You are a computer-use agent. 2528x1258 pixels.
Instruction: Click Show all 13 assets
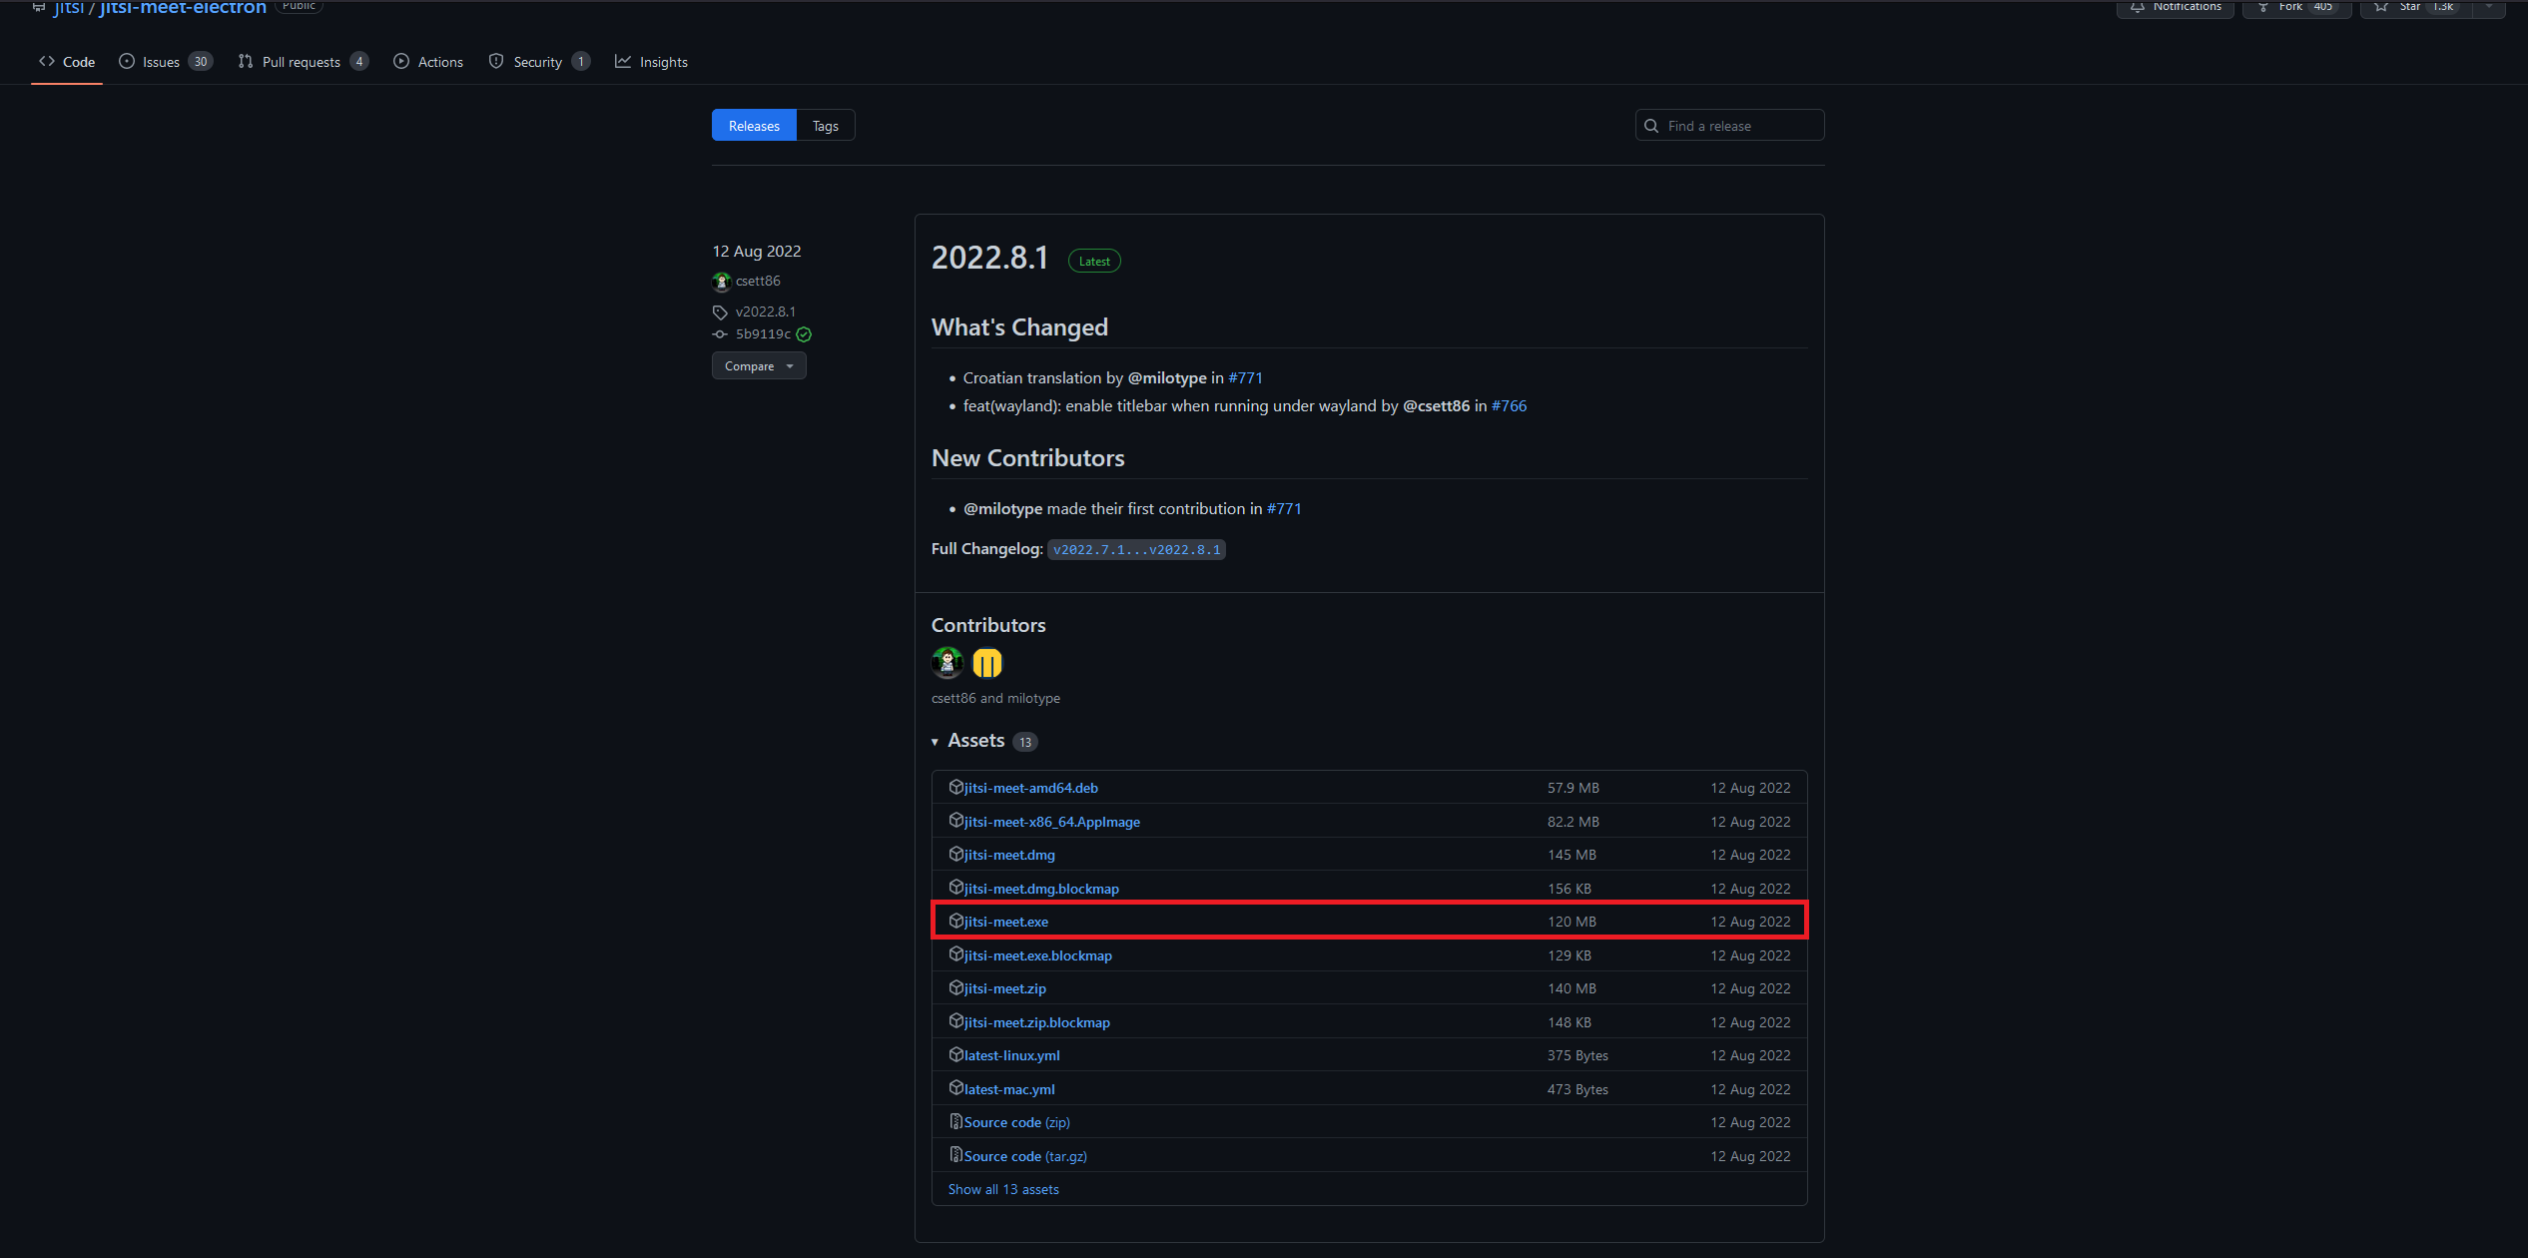tap(1003, 1189)
